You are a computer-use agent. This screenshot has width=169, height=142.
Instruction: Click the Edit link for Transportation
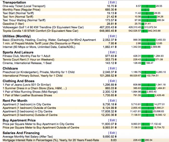pos(112,2)
